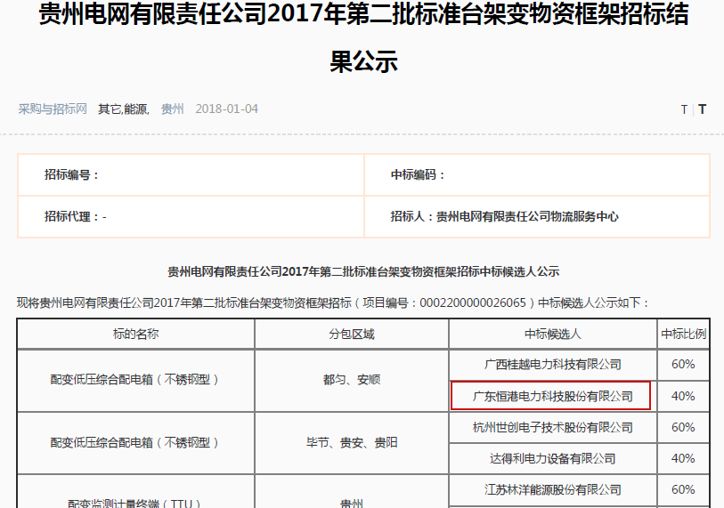Click the 广西桂越电力科技有限公司 candidate cell

pyautogui.click(x=552, y=365)
